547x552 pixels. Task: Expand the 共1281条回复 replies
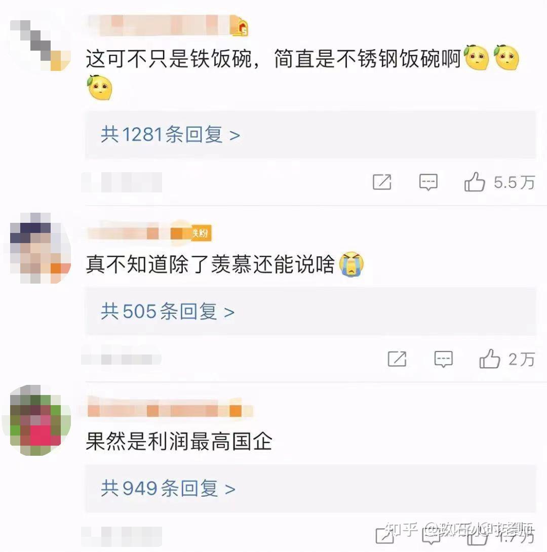(170, 135)
